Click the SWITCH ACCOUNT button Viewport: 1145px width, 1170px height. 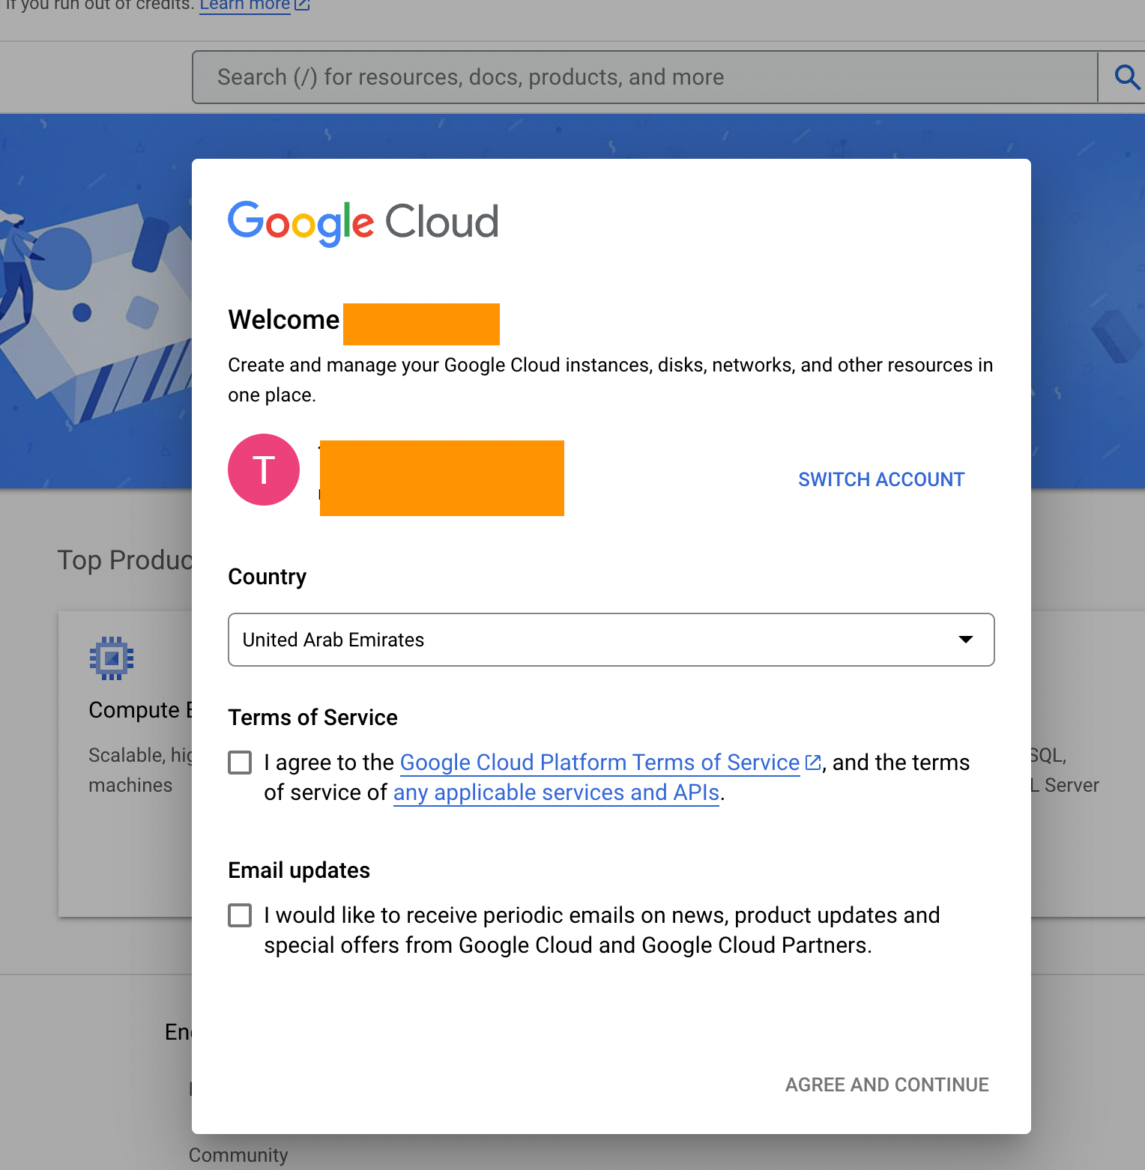[x=881, y=479]
